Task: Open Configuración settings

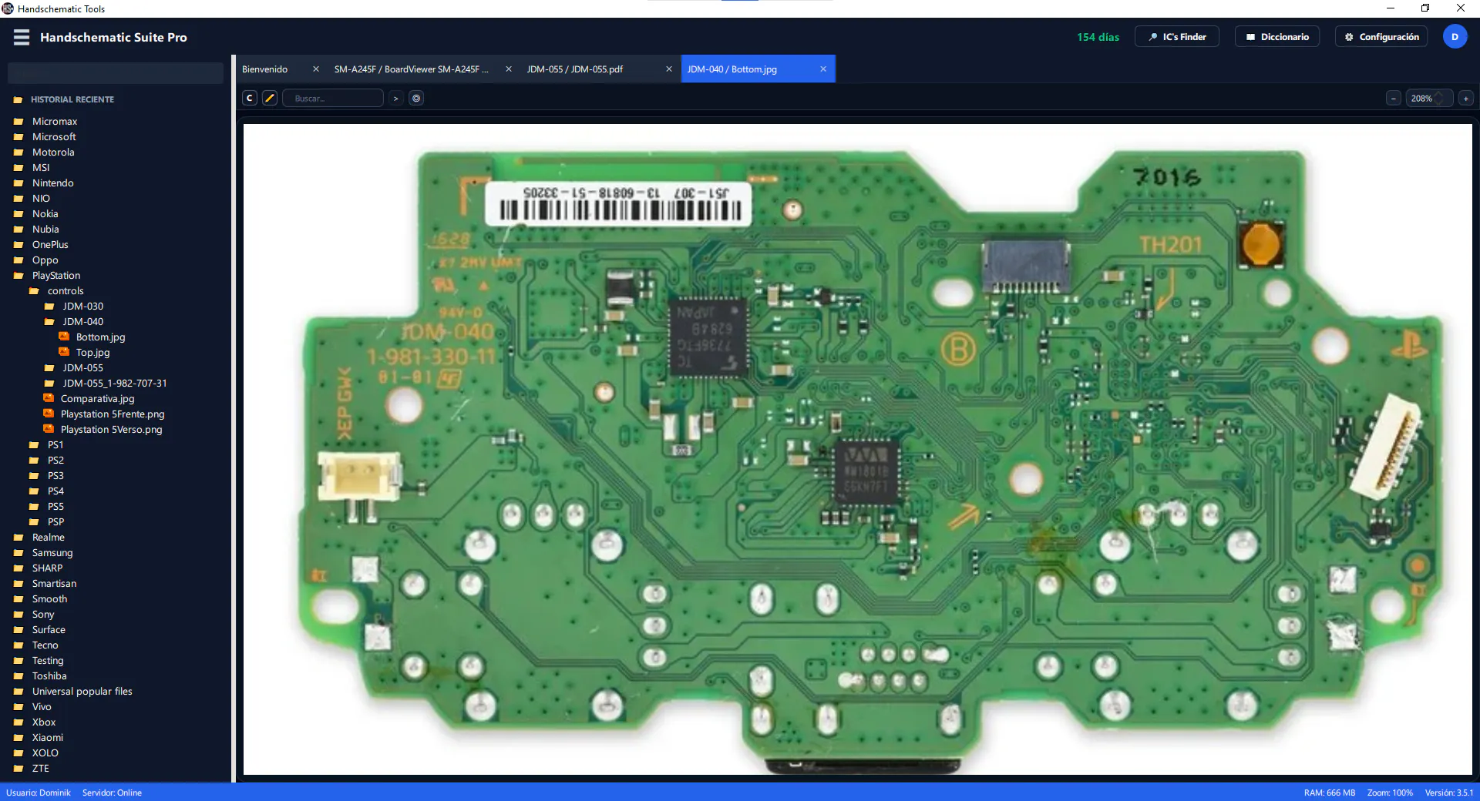Action: (1381, 37)
